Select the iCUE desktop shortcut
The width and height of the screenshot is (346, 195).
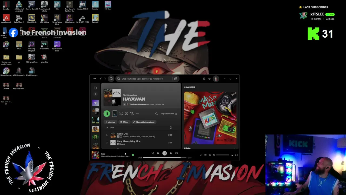[x=6, y=45]
